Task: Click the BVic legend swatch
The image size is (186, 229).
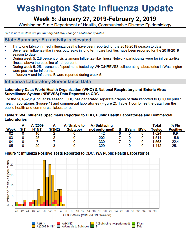Action: [x=134, y=226]
